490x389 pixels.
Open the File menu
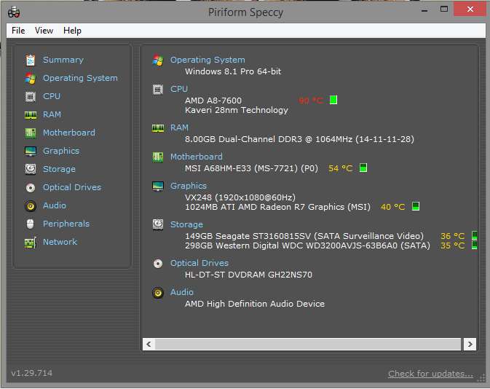18,31
